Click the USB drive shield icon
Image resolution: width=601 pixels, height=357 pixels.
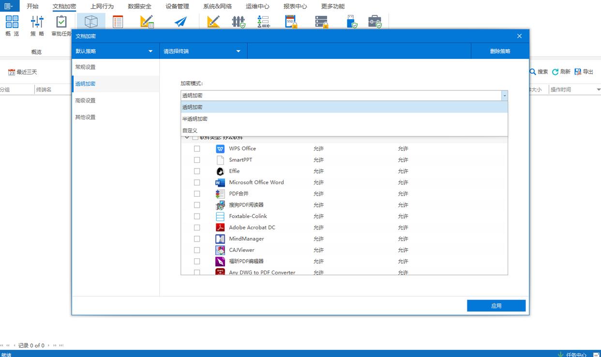(x=352, y=22)
